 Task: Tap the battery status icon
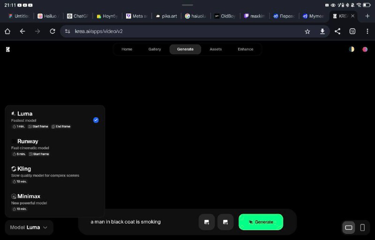point(367,5)
